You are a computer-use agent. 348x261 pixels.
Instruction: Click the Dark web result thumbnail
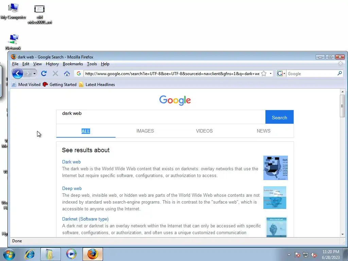pyautogui.click(x=275, y=168)
